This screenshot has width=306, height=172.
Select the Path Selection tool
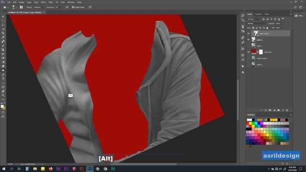tap(3, 83)
